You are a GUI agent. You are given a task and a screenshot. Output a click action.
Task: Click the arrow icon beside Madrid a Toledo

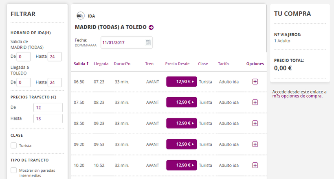click(x=151, y=27)
